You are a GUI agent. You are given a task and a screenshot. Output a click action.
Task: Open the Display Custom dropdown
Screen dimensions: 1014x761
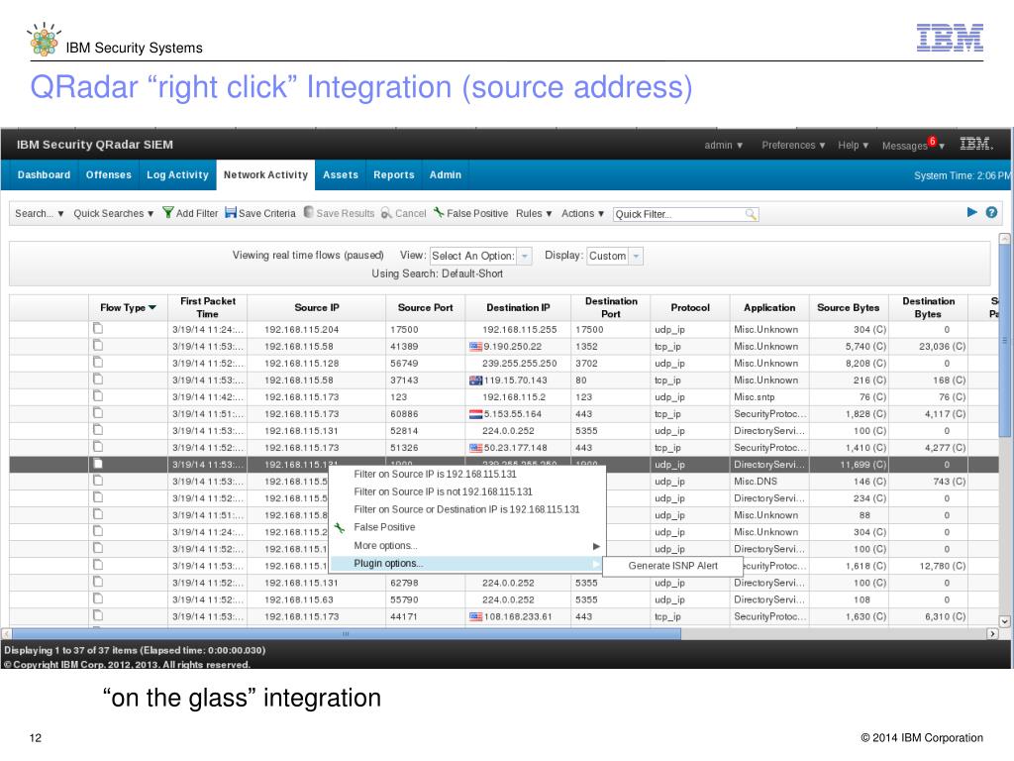coord(637,256)
